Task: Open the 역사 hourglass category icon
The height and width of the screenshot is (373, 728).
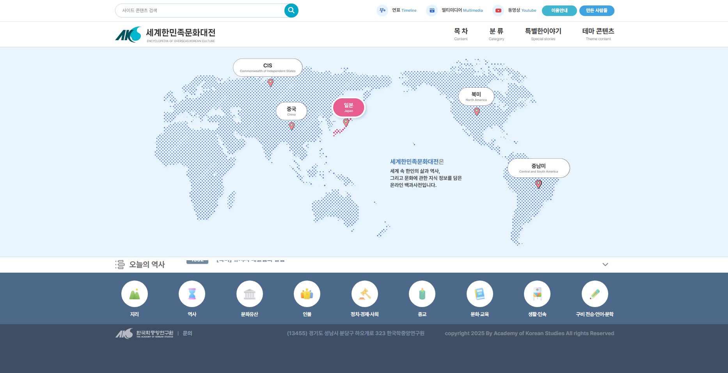Action: [192, 294]
